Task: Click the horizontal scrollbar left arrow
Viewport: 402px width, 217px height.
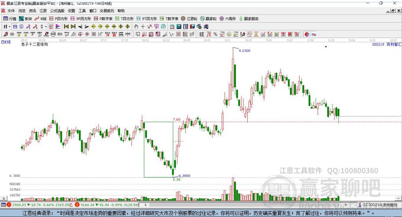Action: click(x=145, y=205)
